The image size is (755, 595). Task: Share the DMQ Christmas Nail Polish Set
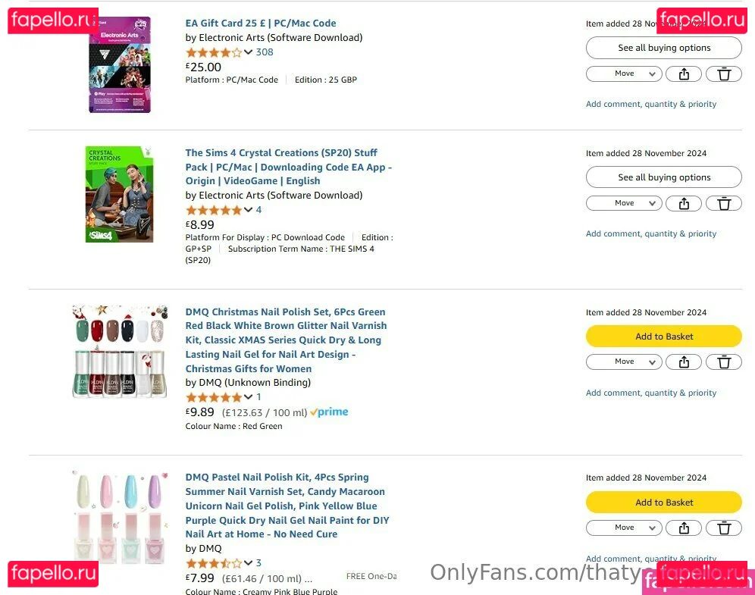click(684, 362)
